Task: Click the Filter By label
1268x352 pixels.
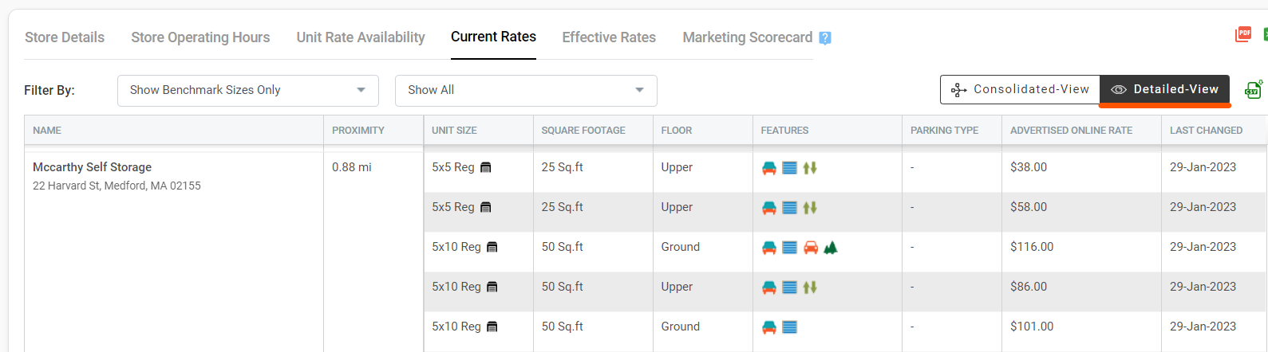Action: coord(49,90)
